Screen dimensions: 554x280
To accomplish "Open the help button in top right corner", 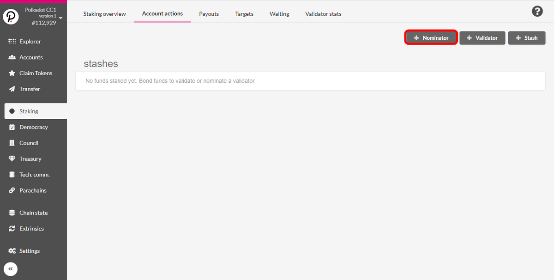I will click(537, 11).
